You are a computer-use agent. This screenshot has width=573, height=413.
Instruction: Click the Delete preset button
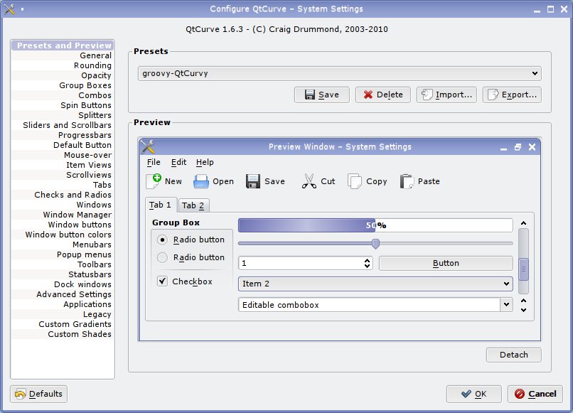coord(383,95)
